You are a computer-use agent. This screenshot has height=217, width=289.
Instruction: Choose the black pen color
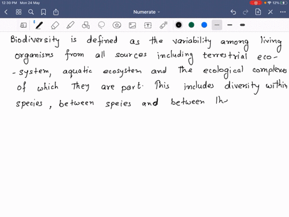179,25
